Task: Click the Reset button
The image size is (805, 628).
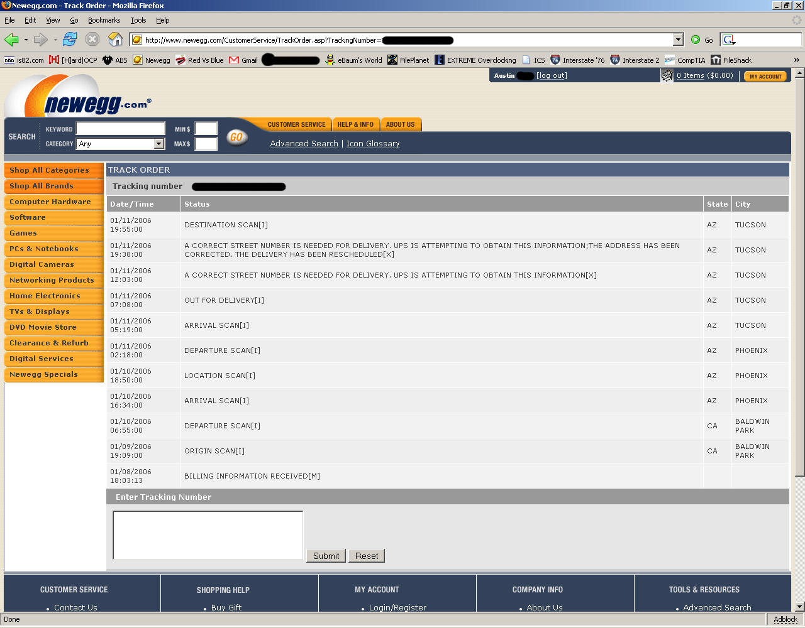Action: [367, 556]
